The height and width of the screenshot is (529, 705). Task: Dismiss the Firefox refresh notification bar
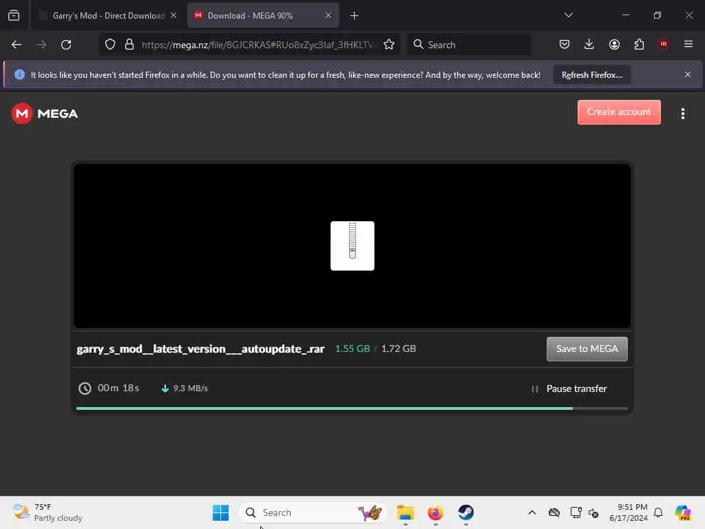tap(688, 74)
